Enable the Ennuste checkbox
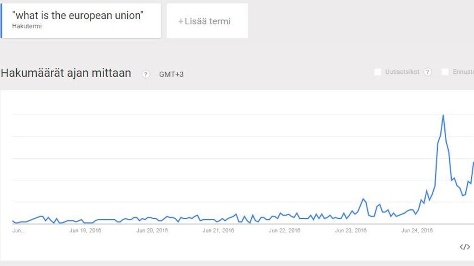 pos(445,72)
